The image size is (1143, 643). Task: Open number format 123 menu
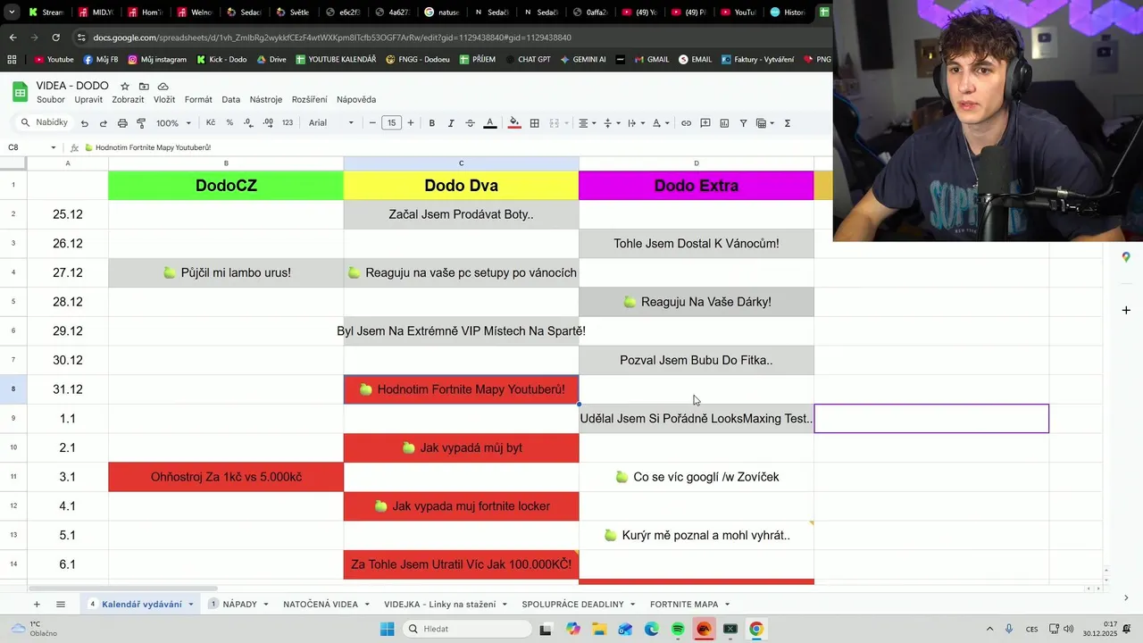(x=288, y=123)
